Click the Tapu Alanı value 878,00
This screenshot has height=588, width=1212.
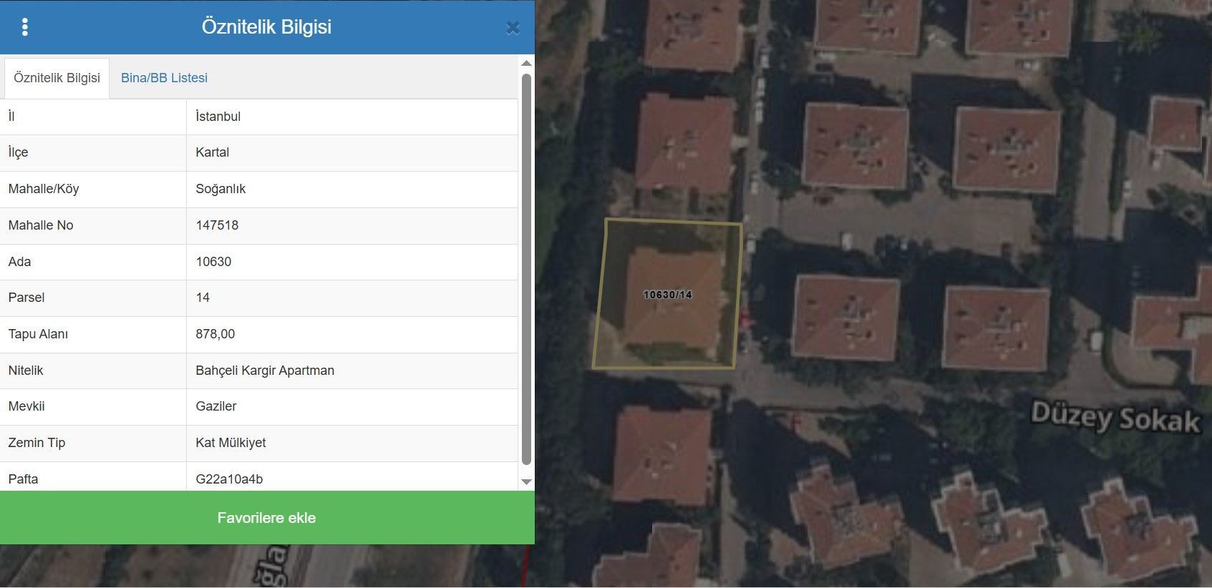pos(215,334)
